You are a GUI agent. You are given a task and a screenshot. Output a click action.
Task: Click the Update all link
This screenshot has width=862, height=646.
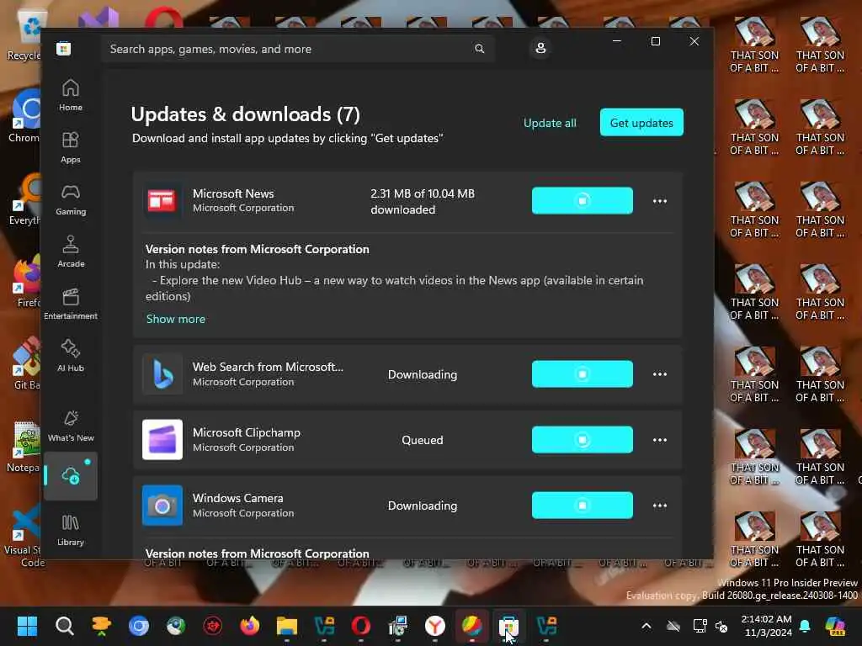[550, 123]
